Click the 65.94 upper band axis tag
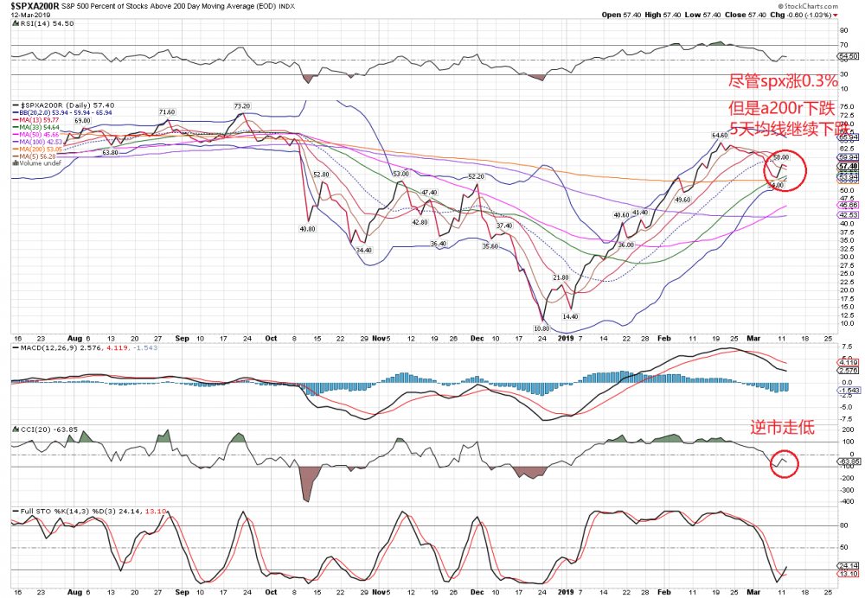This screenshot has width=865, height=598. click(x=849, y=137)
